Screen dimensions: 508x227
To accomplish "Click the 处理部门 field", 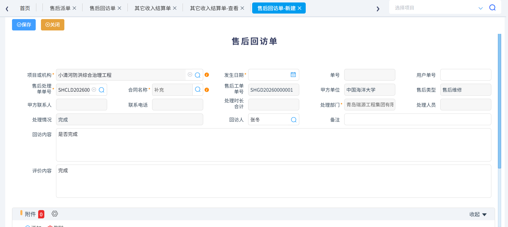I will click(x=369, y=105).
